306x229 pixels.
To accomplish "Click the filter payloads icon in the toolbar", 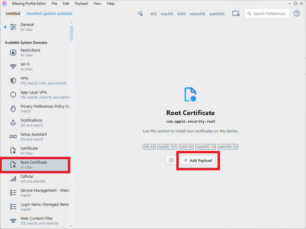I will (x=140, y=14).
